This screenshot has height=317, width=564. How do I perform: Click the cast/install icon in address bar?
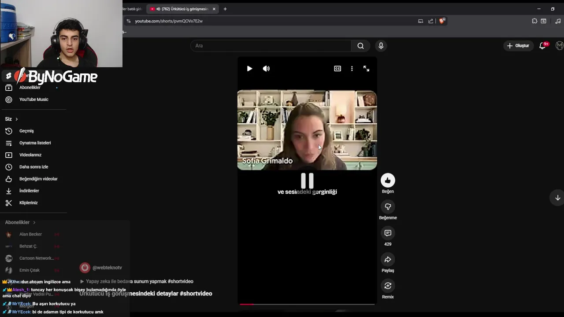pos(420,21)
